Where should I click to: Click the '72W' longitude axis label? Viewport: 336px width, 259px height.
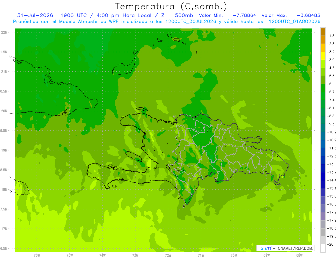coord(168,255)
